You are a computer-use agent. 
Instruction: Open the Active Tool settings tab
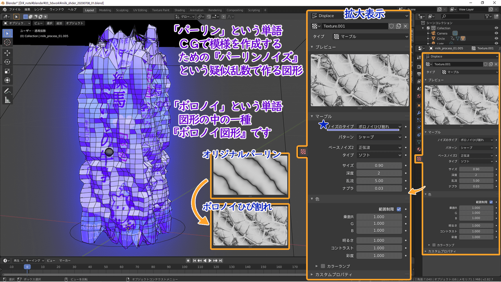(x=419, y=58)
